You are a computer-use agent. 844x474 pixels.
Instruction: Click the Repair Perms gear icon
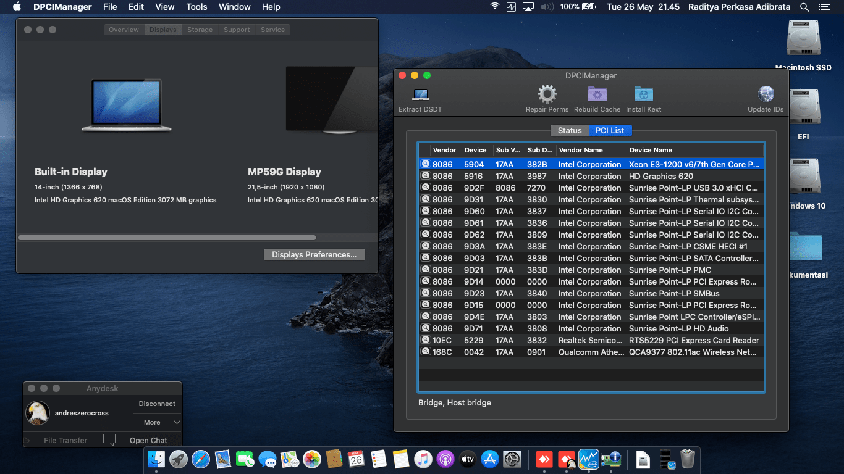pyautogui.click(x=547, y=94)
